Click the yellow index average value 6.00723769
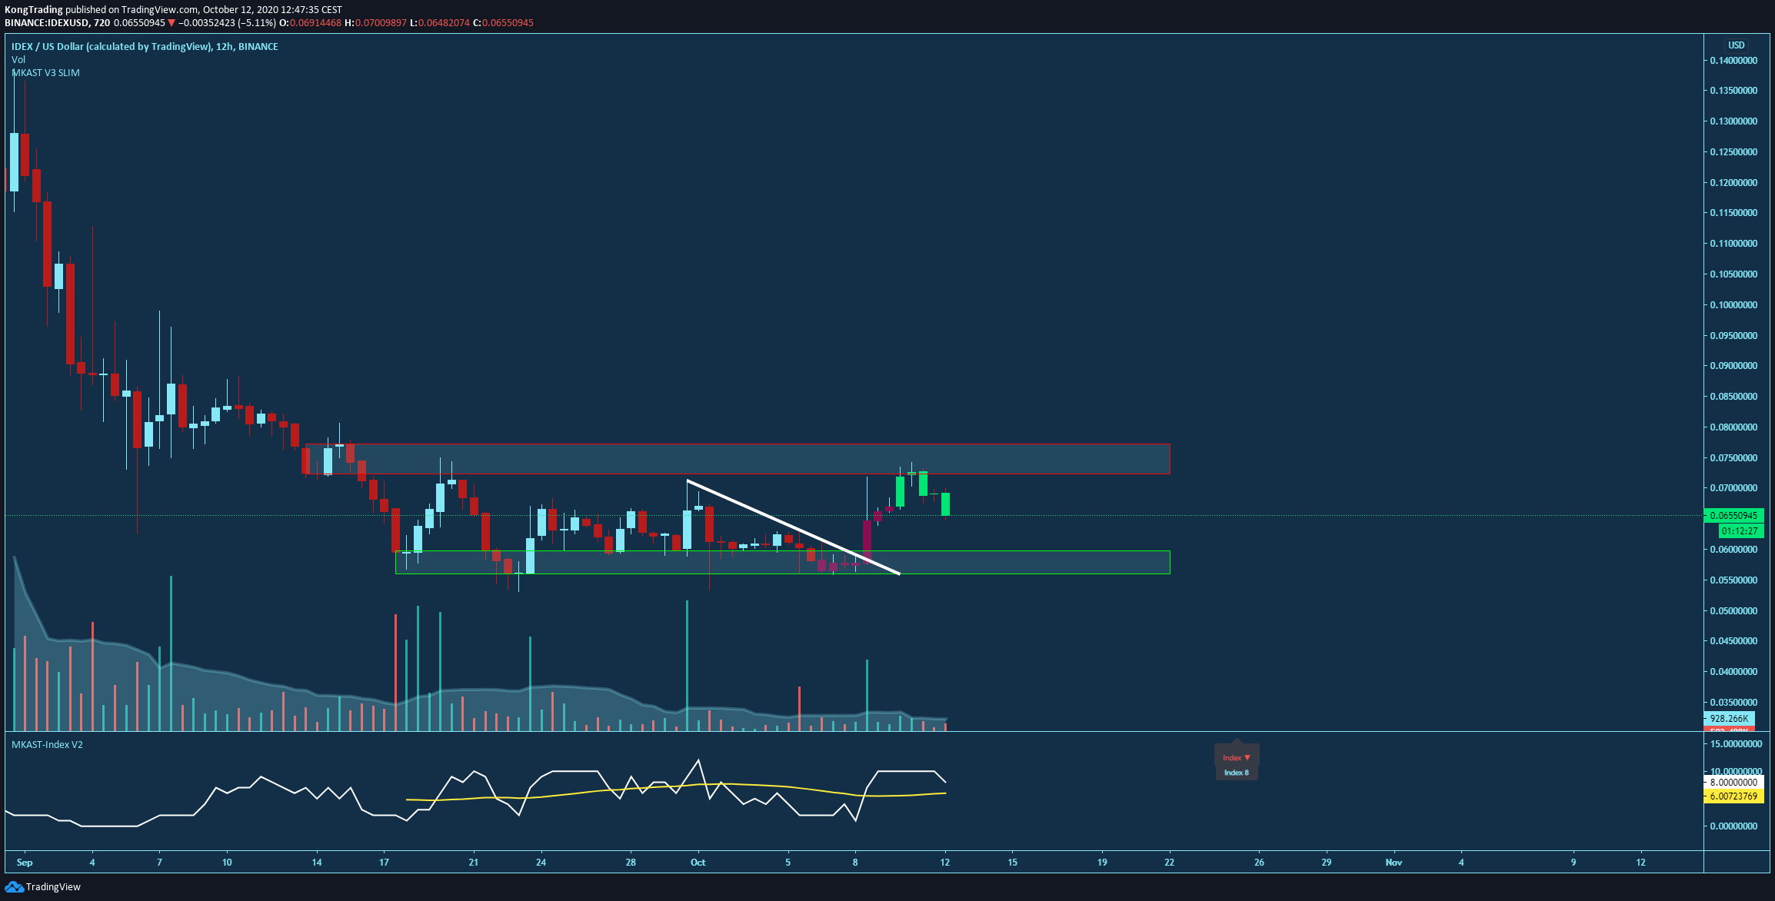 pos(1733,796)
